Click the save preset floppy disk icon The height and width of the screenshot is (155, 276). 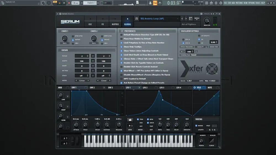point(137,19)
